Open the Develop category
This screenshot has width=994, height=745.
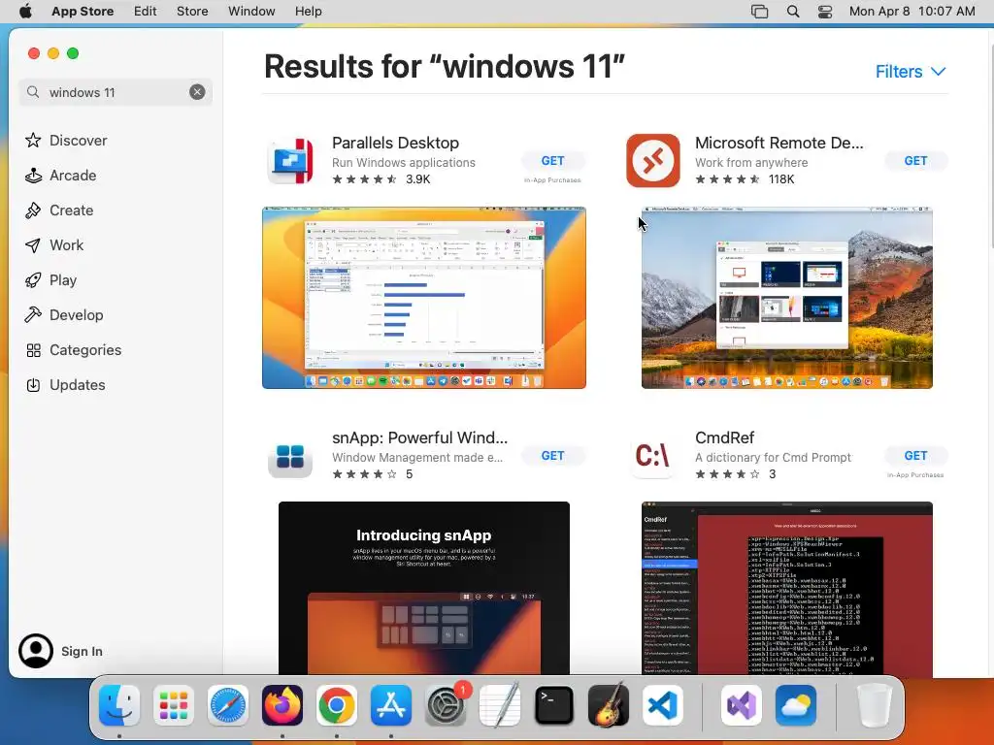point(64,314)
